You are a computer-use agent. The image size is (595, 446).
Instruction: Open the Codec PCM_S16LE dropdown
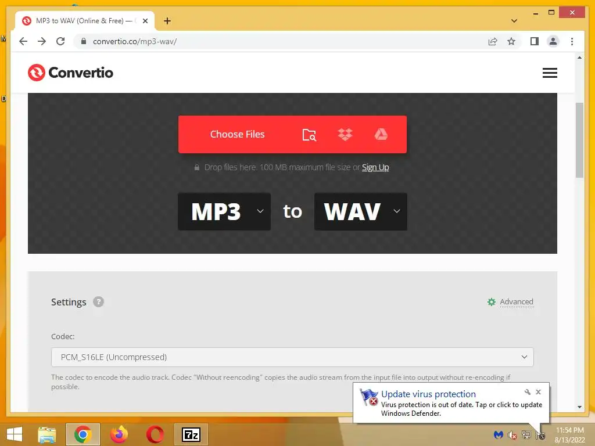292,357
